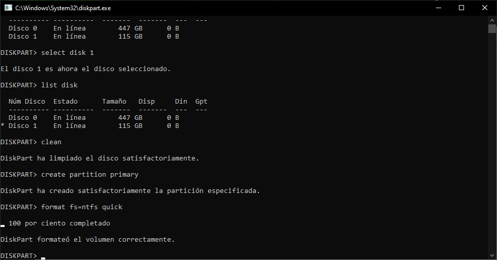
Task: Click the "create partition primary" command line
Action: pos(90,175)
